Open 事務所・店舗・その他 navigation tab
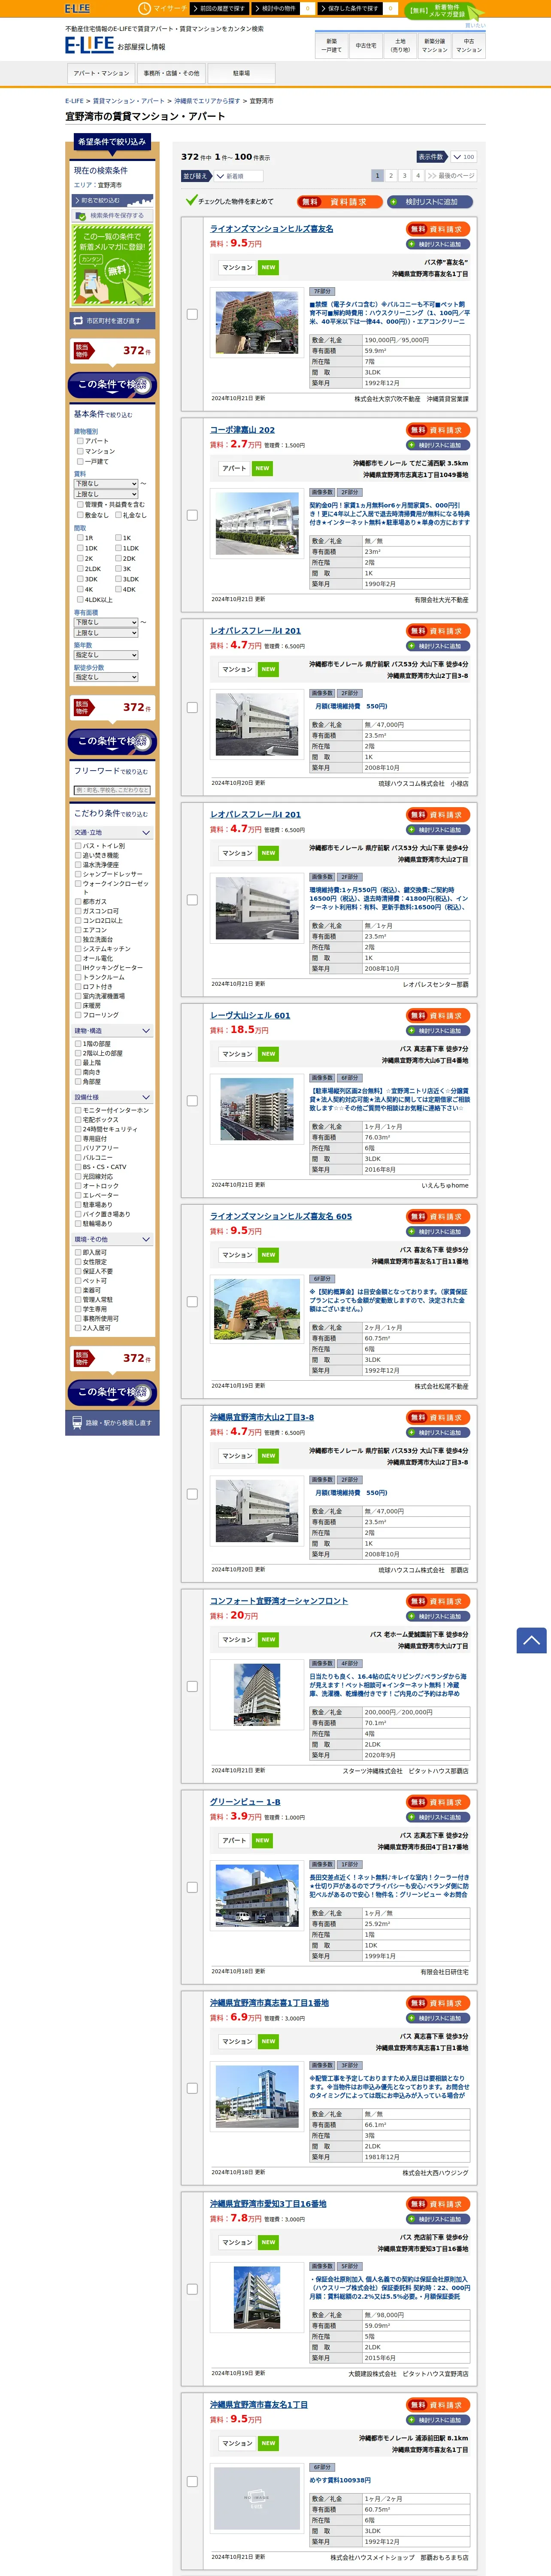551x2576 pixels. point(171,73)
